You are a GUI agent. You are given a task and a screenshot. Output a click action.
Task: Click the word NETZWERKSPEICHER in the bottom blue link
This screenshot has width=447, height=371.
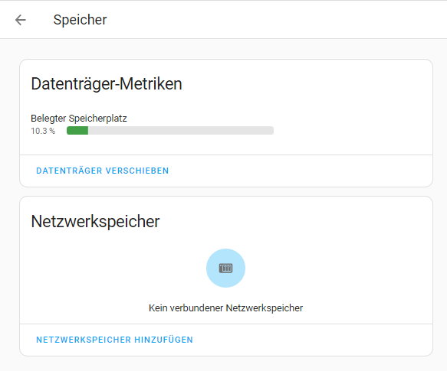84,340
